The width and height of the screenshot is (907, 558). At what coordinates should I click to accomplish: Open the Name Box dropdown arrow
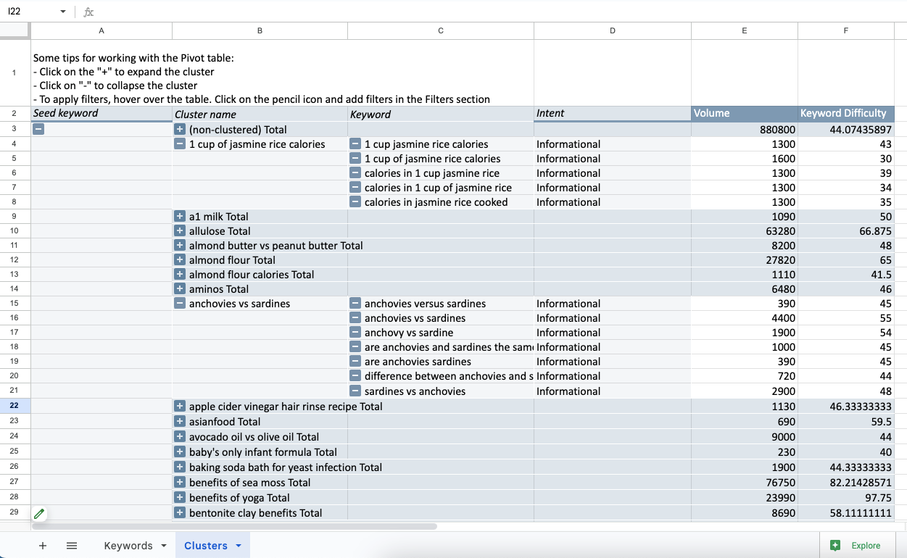pyautogui.click(x=62, y=12)
